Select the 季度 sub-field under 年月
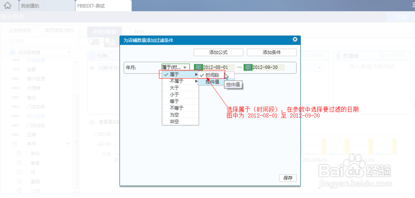The image size is (415, 198). click(35, 163)
